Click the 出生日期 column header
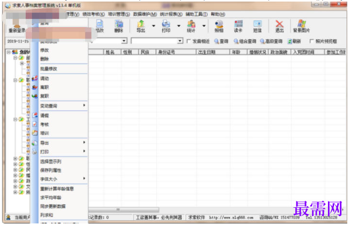 click(x=213, y=52)
